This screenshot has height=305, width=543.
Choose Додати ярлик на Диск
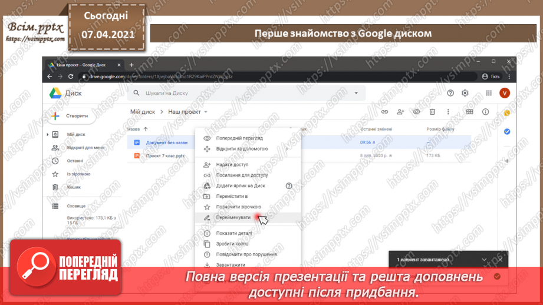click(248, 185)
